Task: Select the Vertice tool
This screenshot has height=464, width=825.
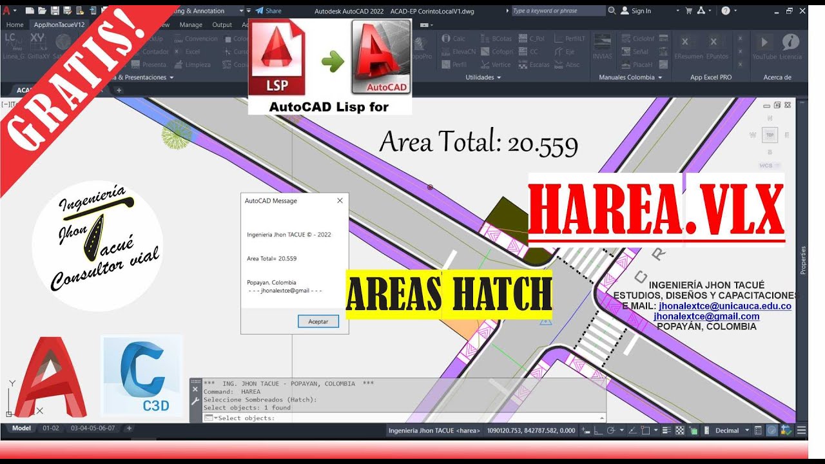Action: click(x=496, y=64)
